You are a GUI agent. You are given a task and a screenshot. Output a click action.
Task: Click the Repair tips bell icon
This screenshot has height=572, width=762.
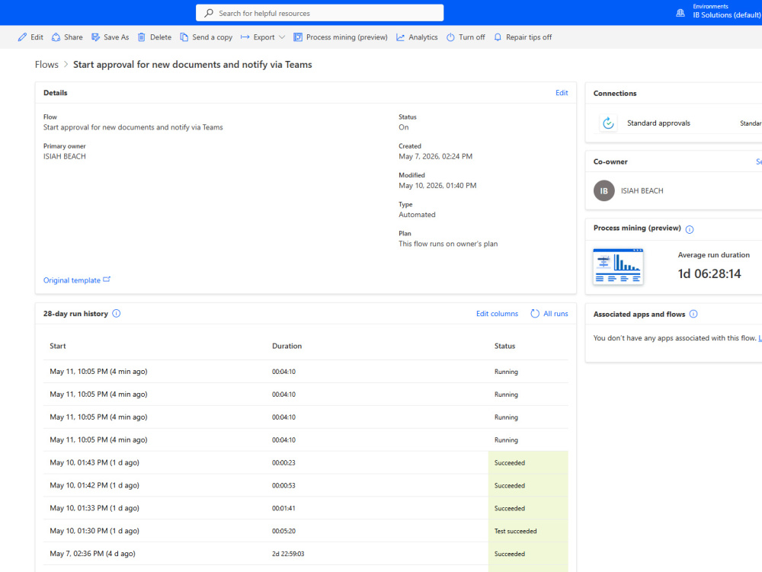pos(498,37)
